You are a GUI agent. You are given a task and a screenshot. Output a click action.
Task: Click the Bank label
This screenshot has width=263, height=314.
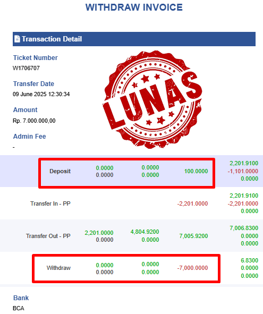[21, 298]
